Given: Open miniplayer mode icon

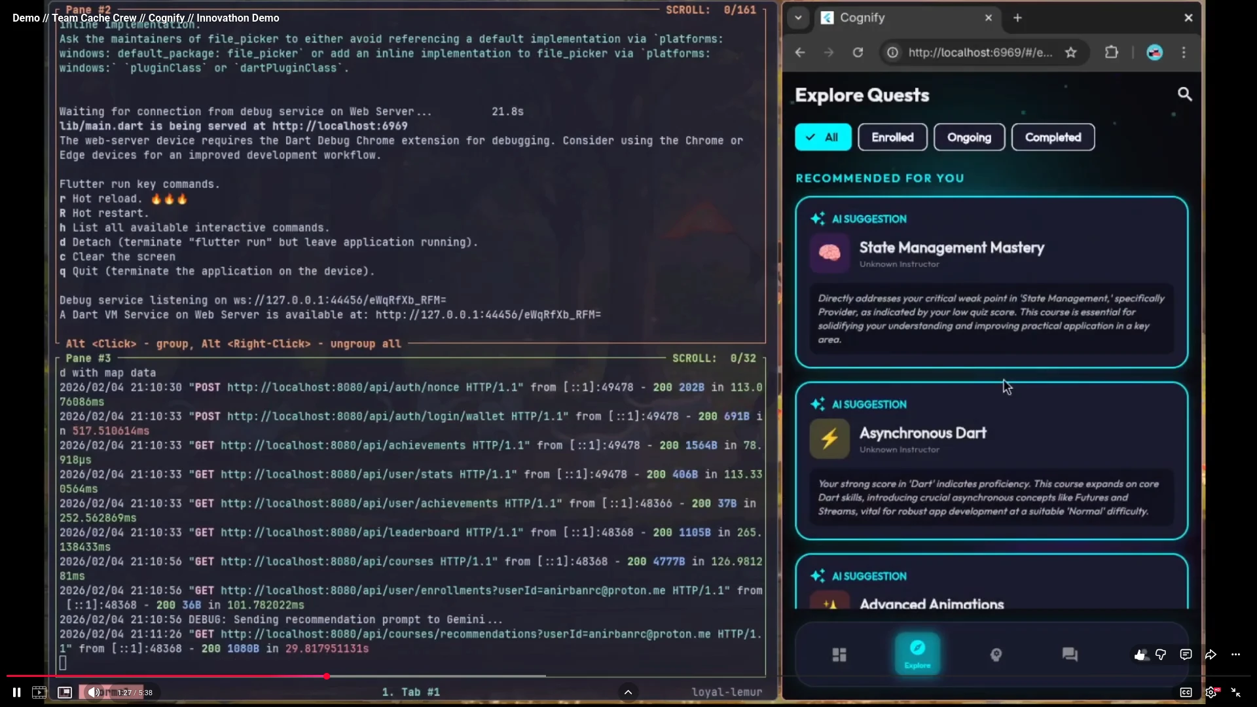Looking at the screenshot, I should (64, 692).
